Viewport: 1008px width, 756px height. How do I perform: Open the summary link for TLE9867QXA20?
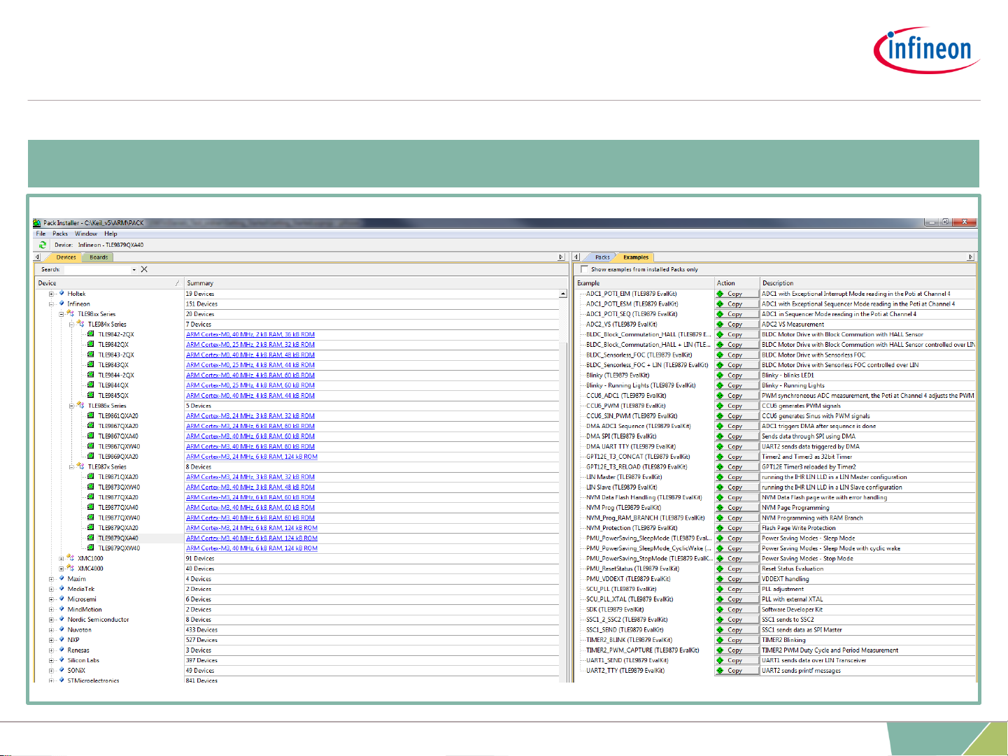250,426
